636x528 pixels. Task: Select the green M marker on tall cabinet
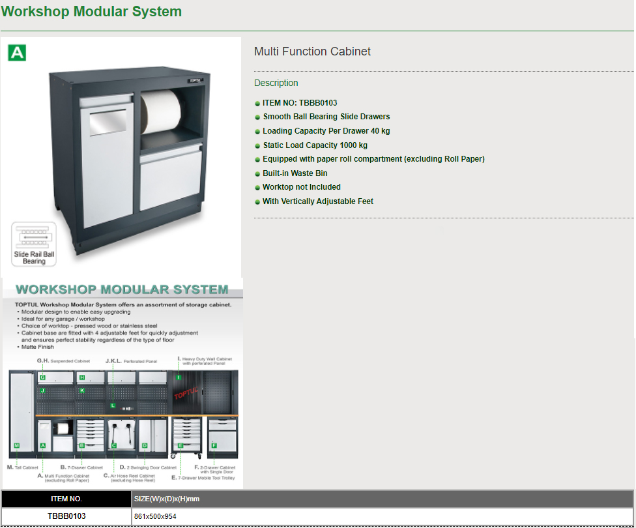[16, 446]
